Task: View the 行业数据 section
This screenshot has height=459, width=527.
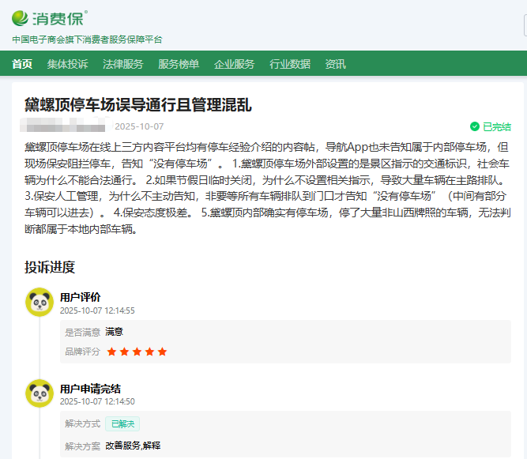Action: [290, 64]
